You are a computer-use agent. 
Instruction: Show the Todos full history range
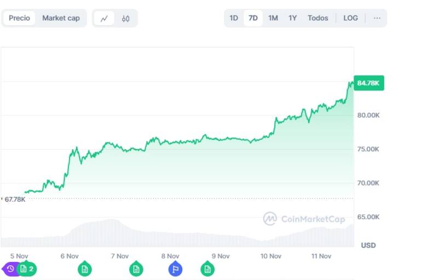318,18
